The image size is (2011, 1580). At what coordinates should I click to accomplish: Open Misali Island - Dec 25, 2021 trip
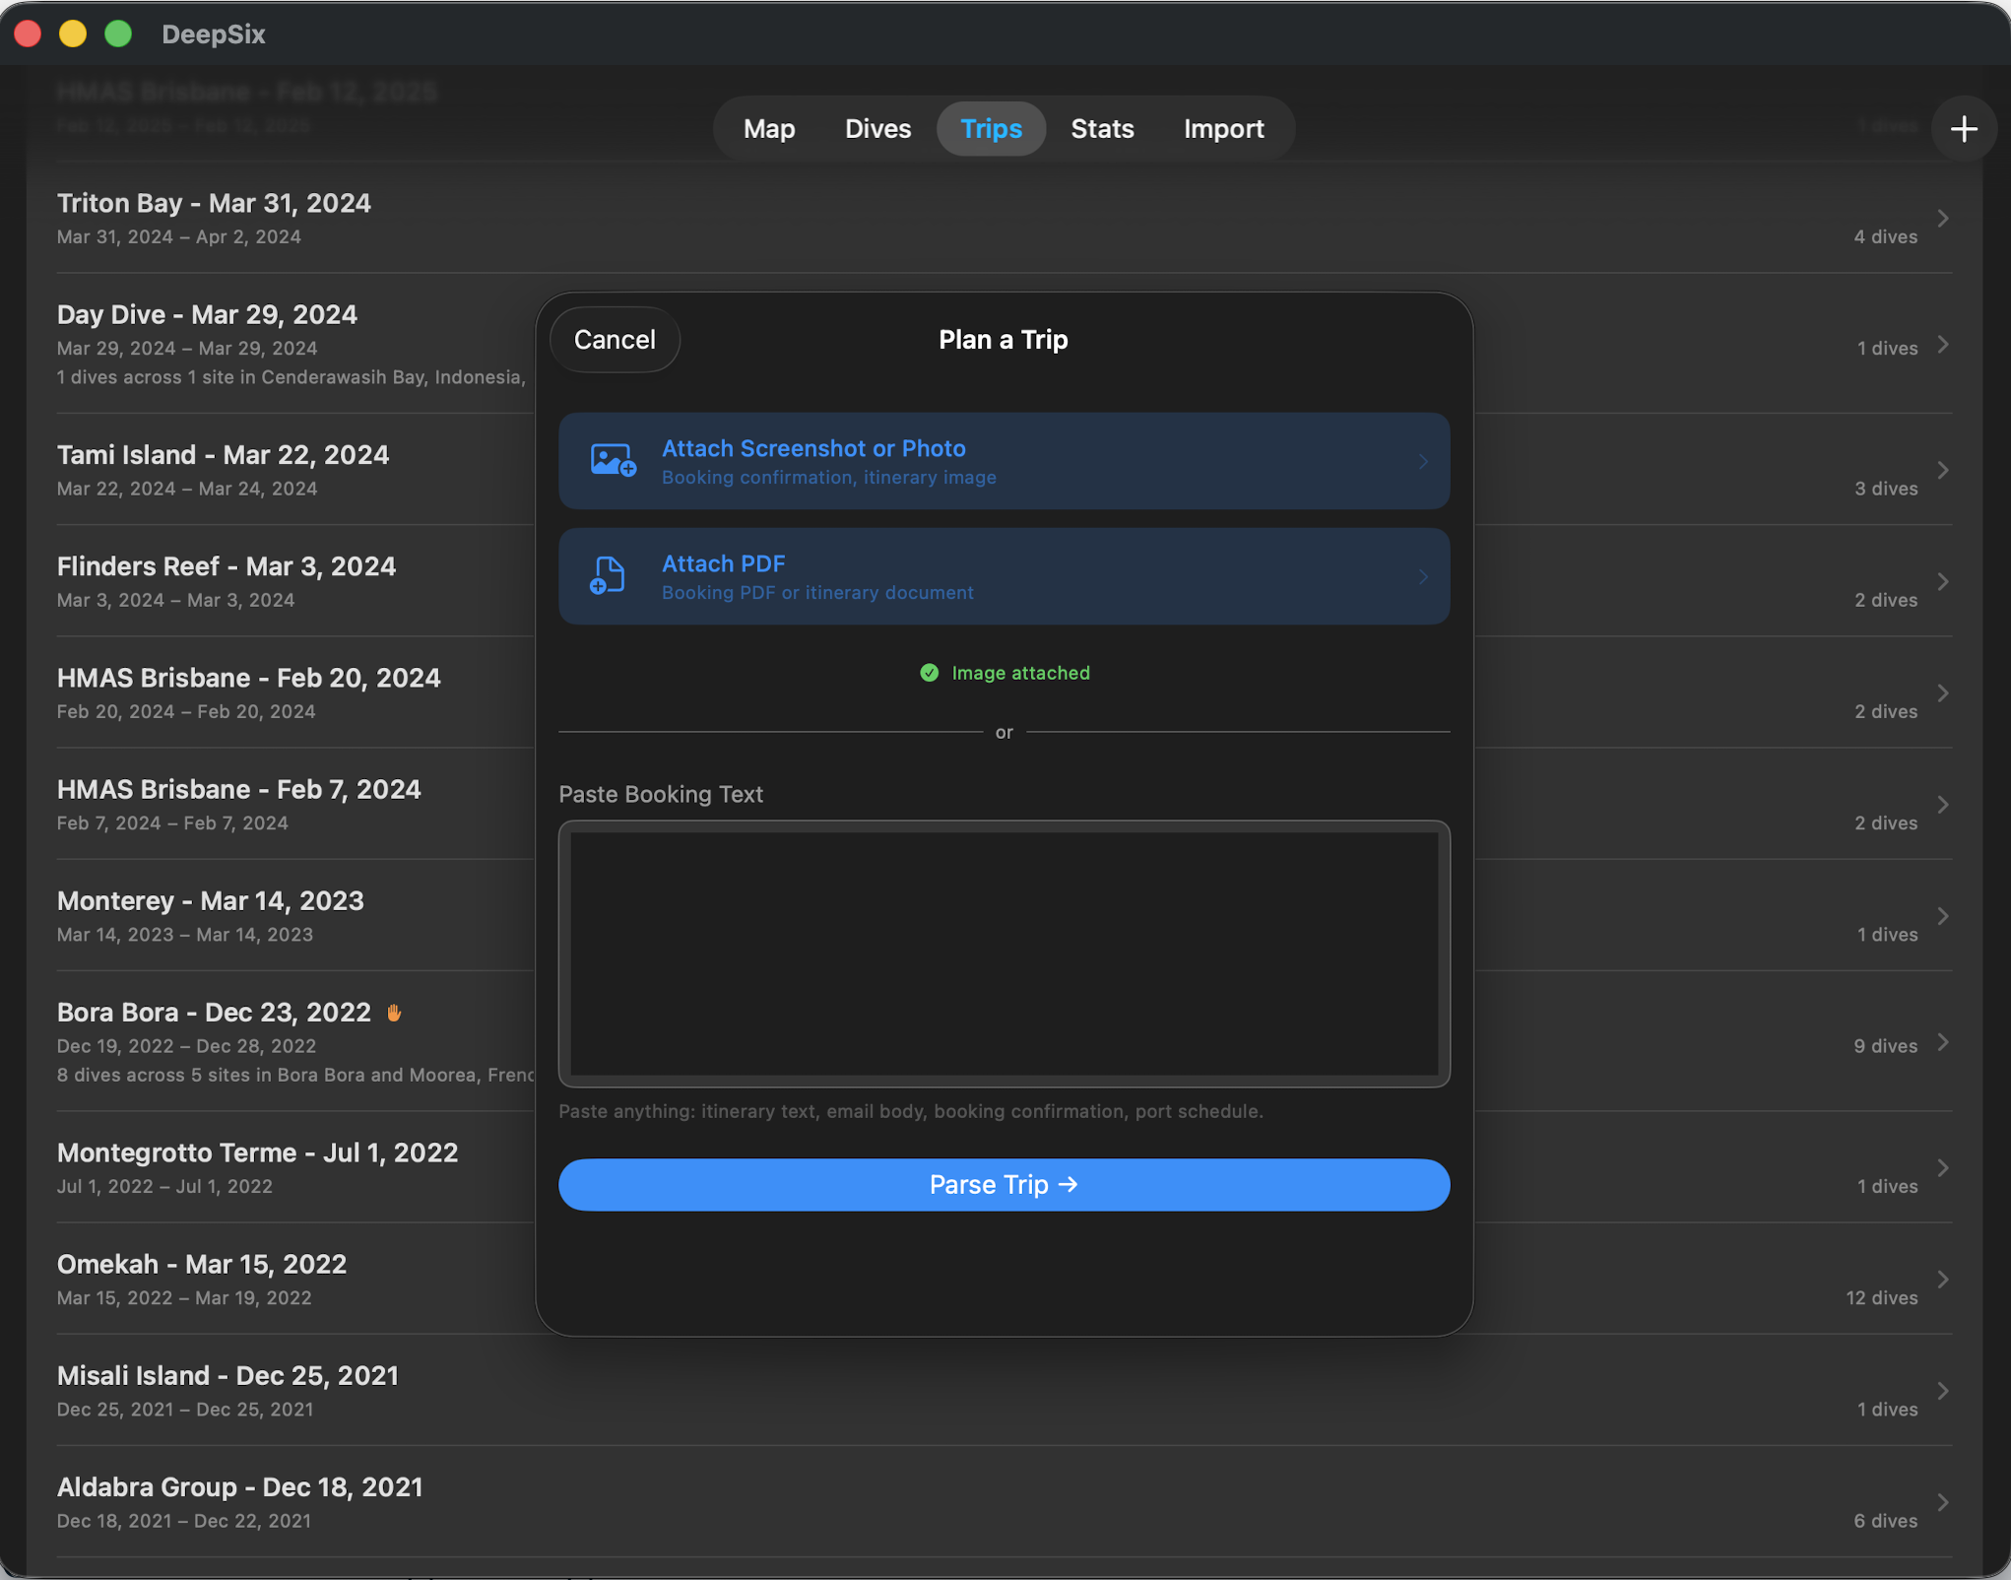click(x=1004, y=1390)
